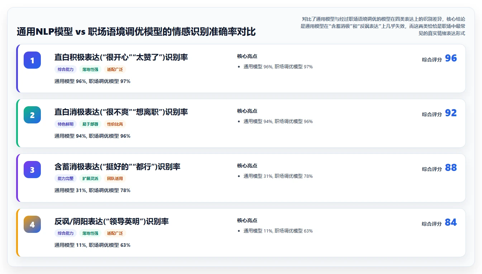Open the 直白积极表达 识别率 card title
Image resolution: width=482 pixels, height=274 pixels.
pos(121,57)
